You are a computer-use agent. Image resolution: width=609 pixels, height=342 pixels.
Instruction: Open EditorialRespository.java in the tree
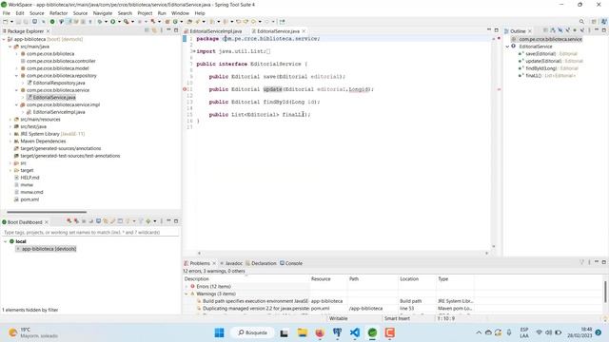(x=59, y=83)
